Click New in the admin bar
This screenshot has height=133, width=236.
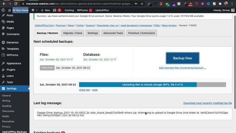[45, 10]
